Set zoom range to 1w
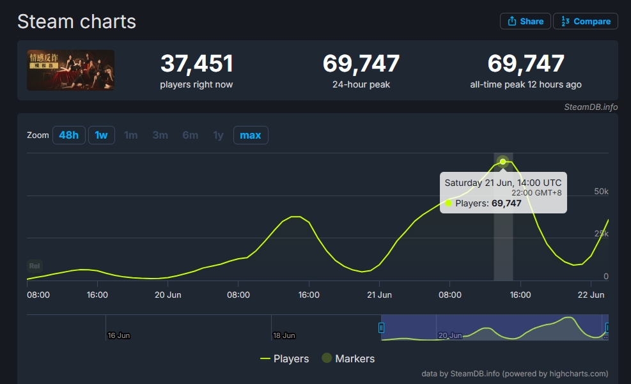631x384 pixels. tap(101, 135)
